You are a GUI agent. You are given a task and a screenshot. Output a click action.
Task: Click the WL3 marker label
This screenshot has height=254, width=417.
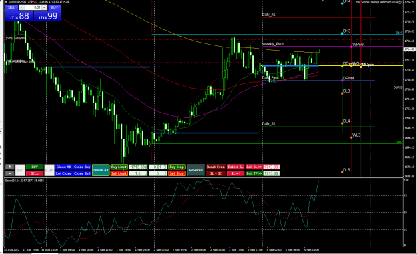(356, 135)
